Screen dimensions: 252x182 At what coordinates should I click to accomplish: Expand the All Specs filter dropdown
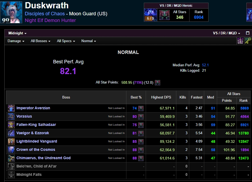point(66,41)
